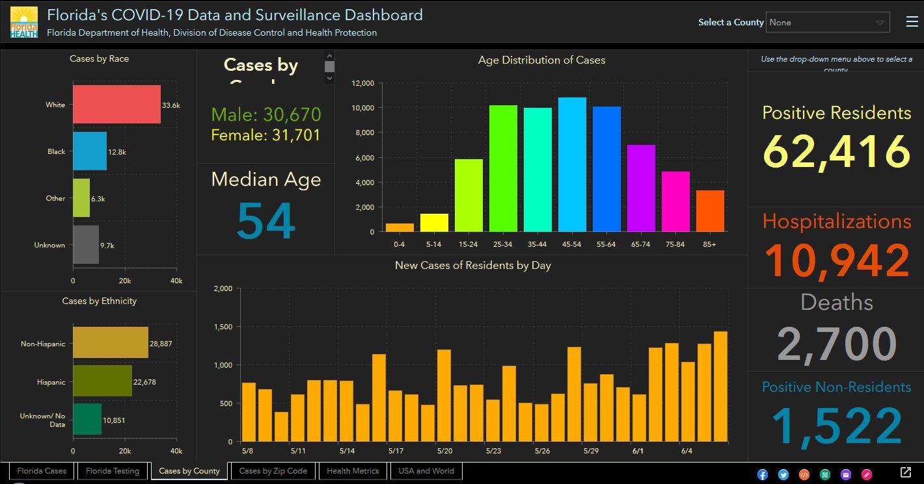Viewport: 924px width, 484px height.
Task: Go to the Health Metrics tab
Action: [353, 471]
